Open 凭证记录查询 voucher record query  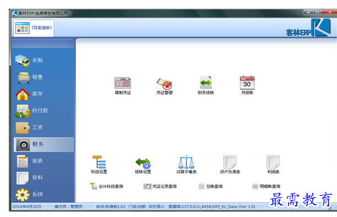click(160, 186)
